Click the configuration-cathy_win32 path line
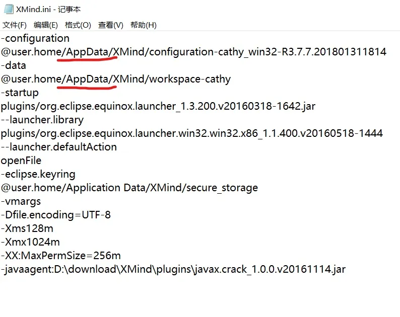The height and width of the screenshot is (317, 400). [x=193, y=52]
